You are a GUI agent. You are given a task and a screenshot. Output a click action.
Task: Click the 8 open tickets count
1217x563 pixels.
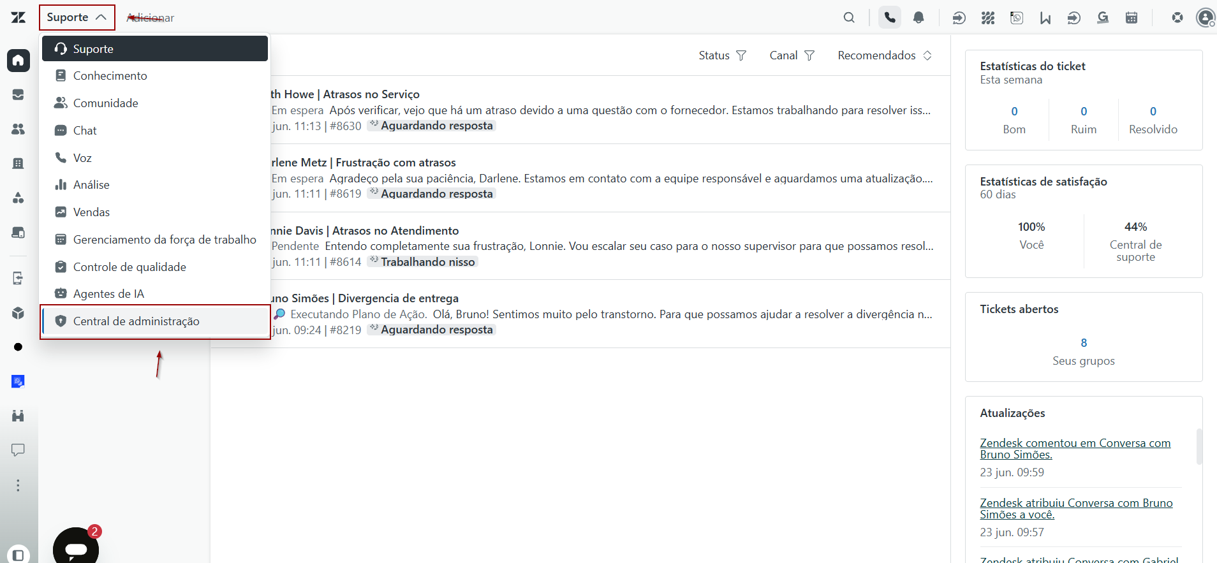[1084, 343]
